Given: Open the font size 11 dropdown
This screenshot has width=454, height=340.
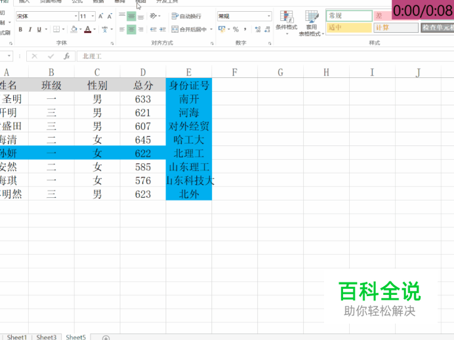Looking at the screenshot, I should coord(93,16).
